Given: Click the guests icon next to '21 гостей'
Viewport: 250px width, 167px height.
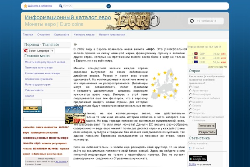Looking at the screenshot, I should click(x=190, y=148).
